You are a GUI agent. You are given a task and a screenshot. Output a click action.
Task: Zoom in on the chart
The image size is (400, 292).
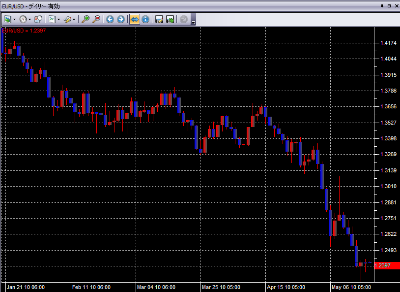(86, 19)
